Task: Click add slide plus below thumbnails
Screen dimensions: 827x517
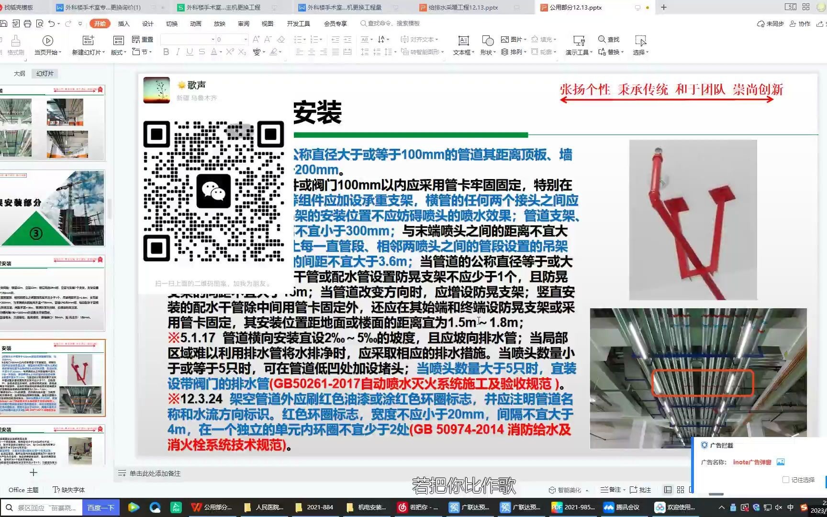Action: [x=34, y=473]
